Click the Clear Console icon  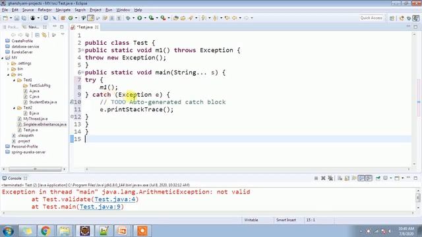340,178
